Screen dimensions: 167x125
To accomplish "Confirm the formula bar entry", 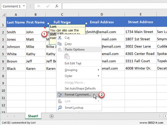I will pos(48,6).
